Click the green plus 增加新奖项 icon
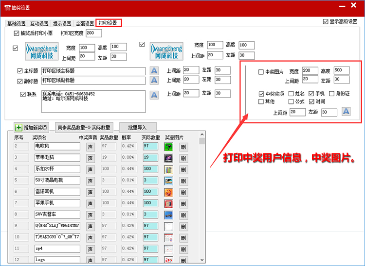Image resolution: width=365 pixels, height=266 pixels. tap(18, 128)
